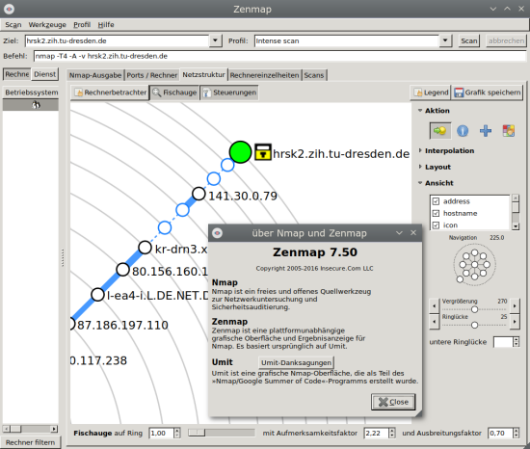Click the Fischauge auf Ring value spinner
This screenshot has width=530, height=449.
164,434
